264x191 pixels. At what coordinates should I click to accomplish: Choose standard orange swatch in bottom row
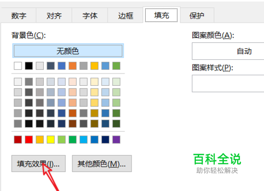[40, 140]
